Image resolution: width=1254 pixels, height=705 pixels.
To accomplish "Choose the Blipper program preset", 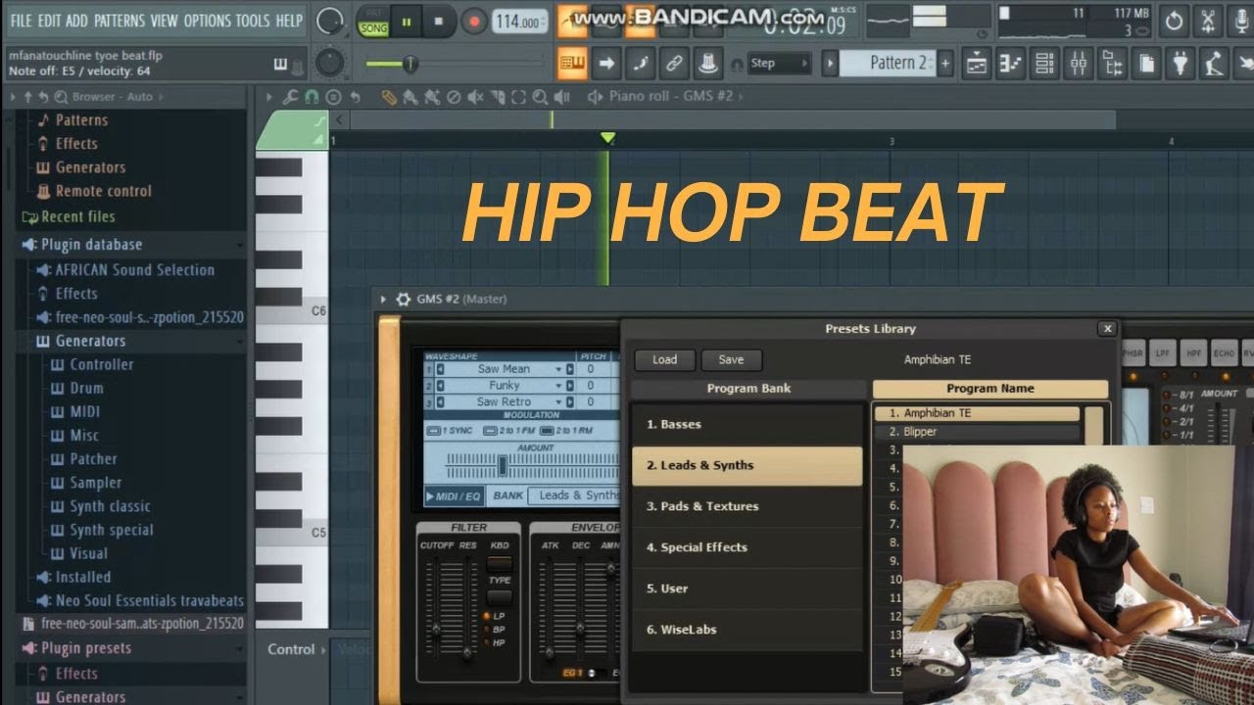I will [977, 432].
